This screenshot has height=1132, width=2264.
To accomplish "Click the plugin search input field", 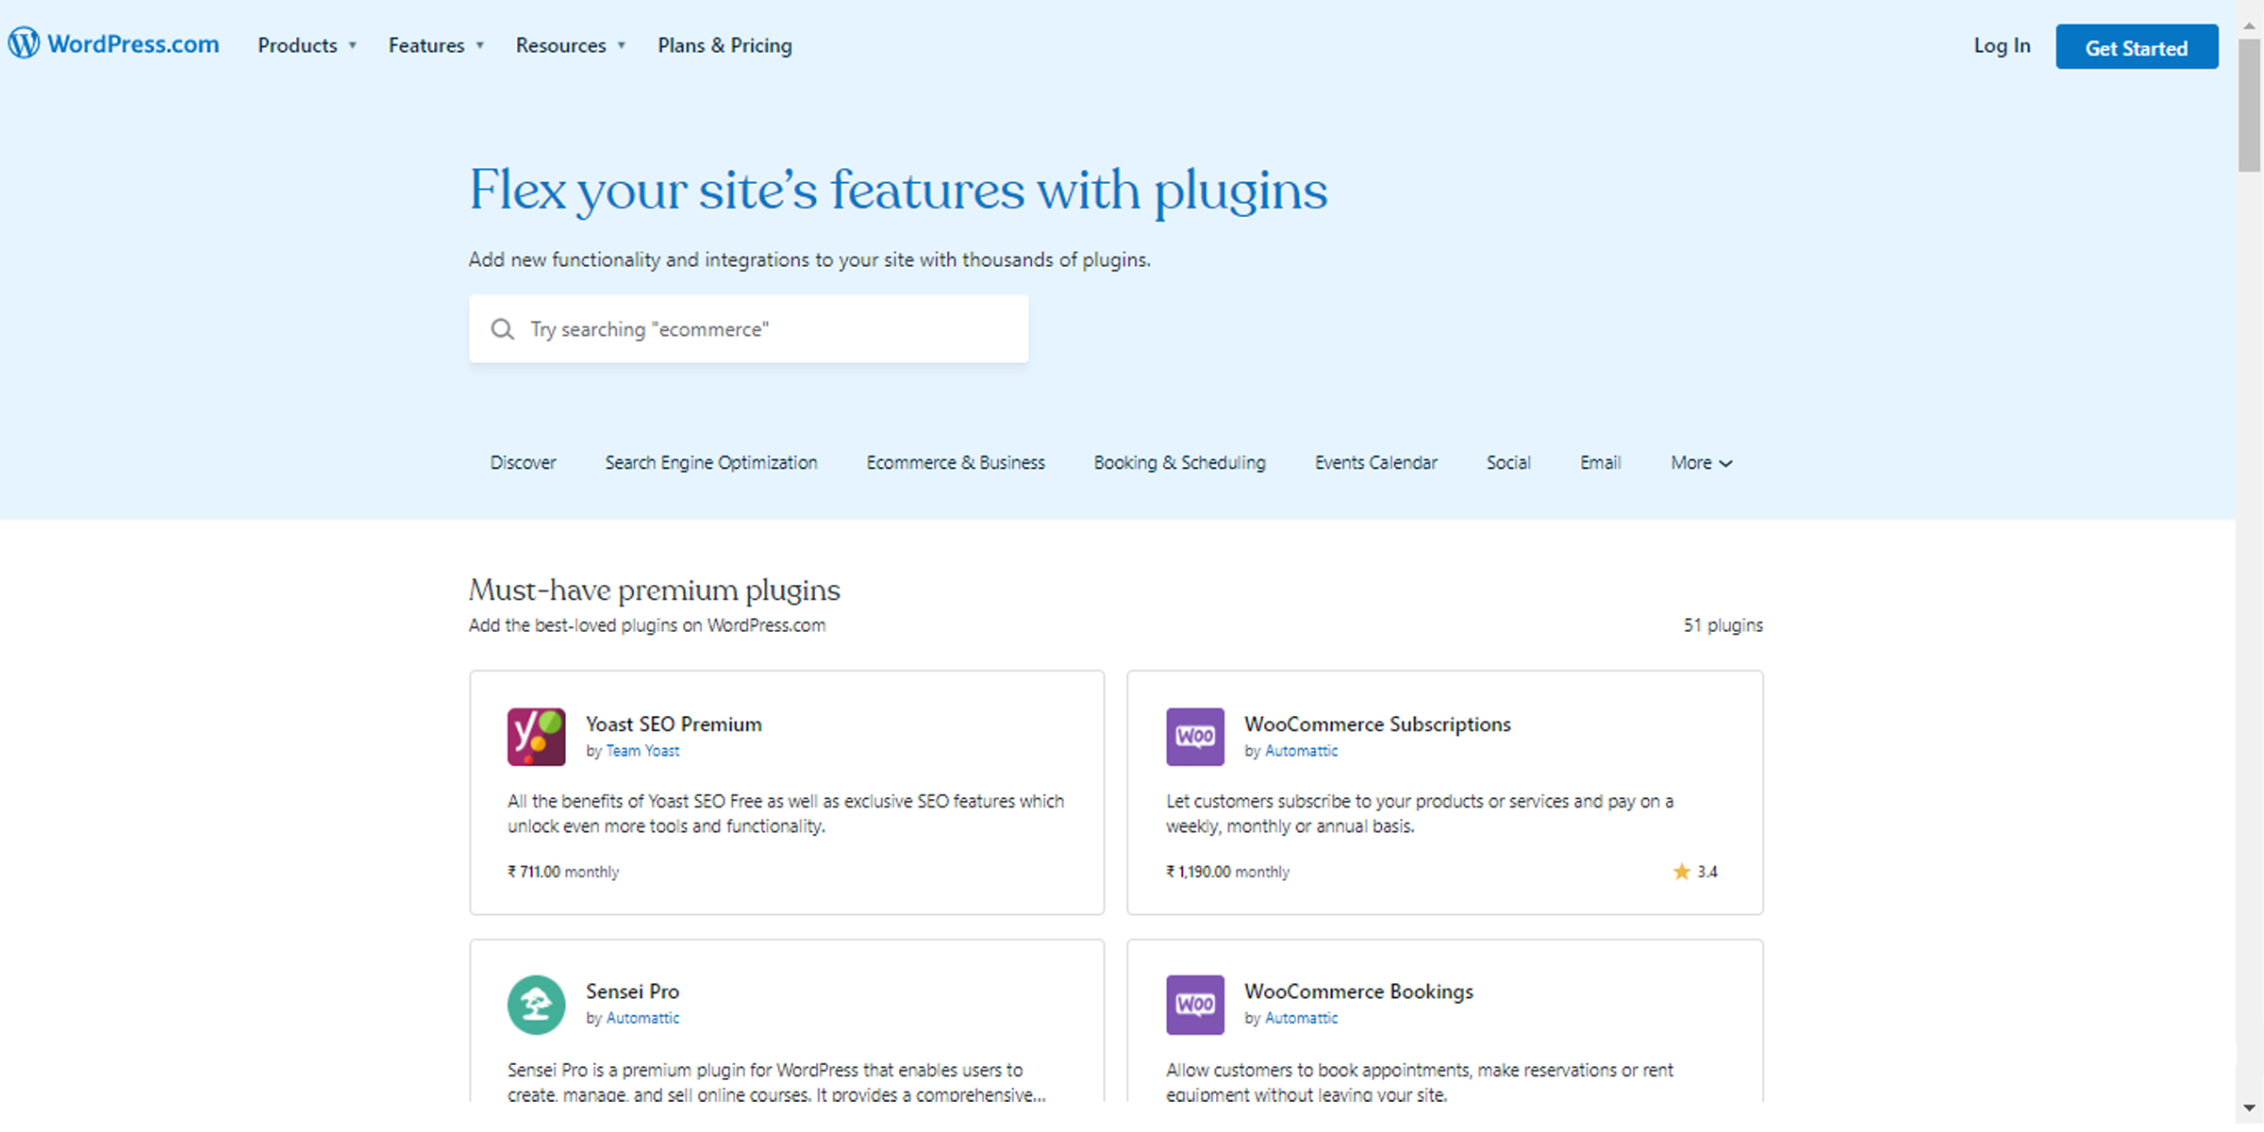I will point(748,329).
